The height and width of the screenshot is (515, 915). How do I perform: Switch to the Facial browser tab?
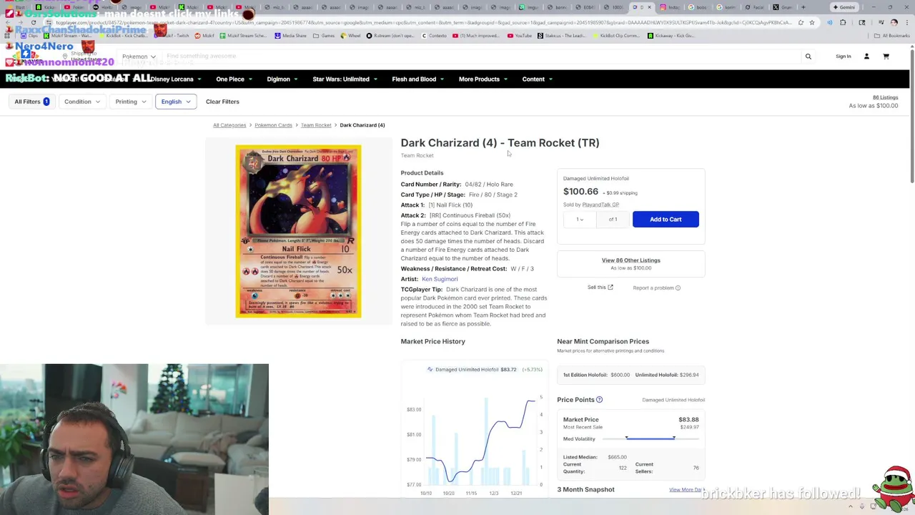pyautogui.click(x=755, y=7)
